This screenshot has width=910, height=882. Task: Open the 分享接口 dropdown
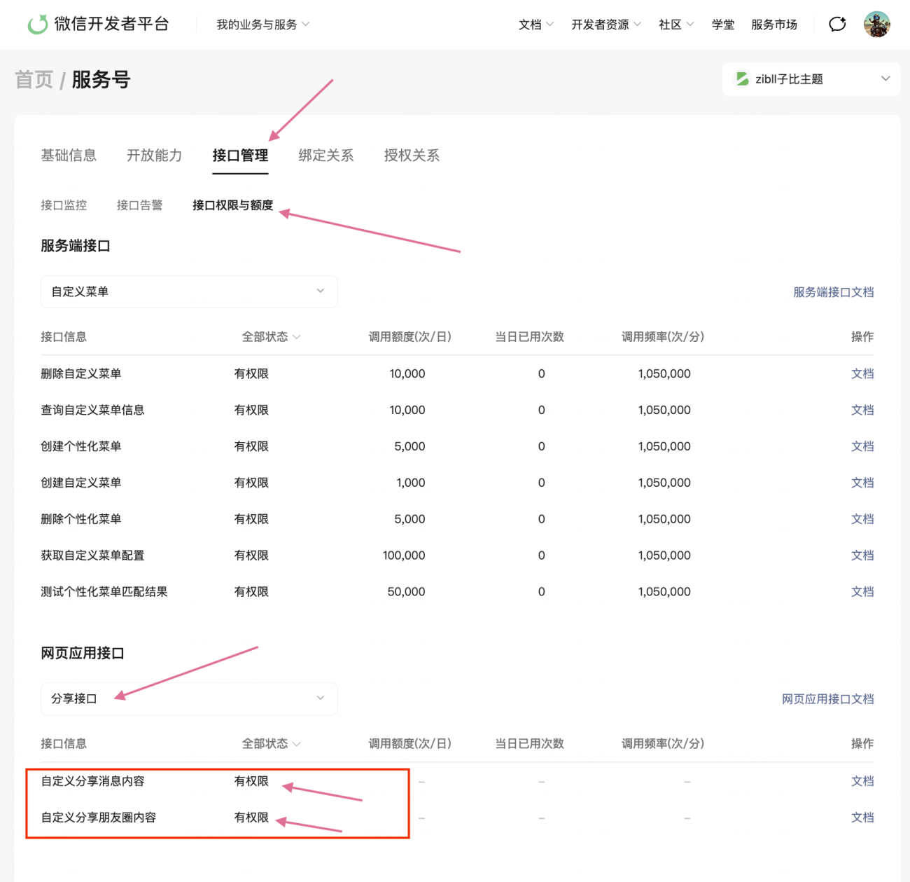click(x=188, y=698)
